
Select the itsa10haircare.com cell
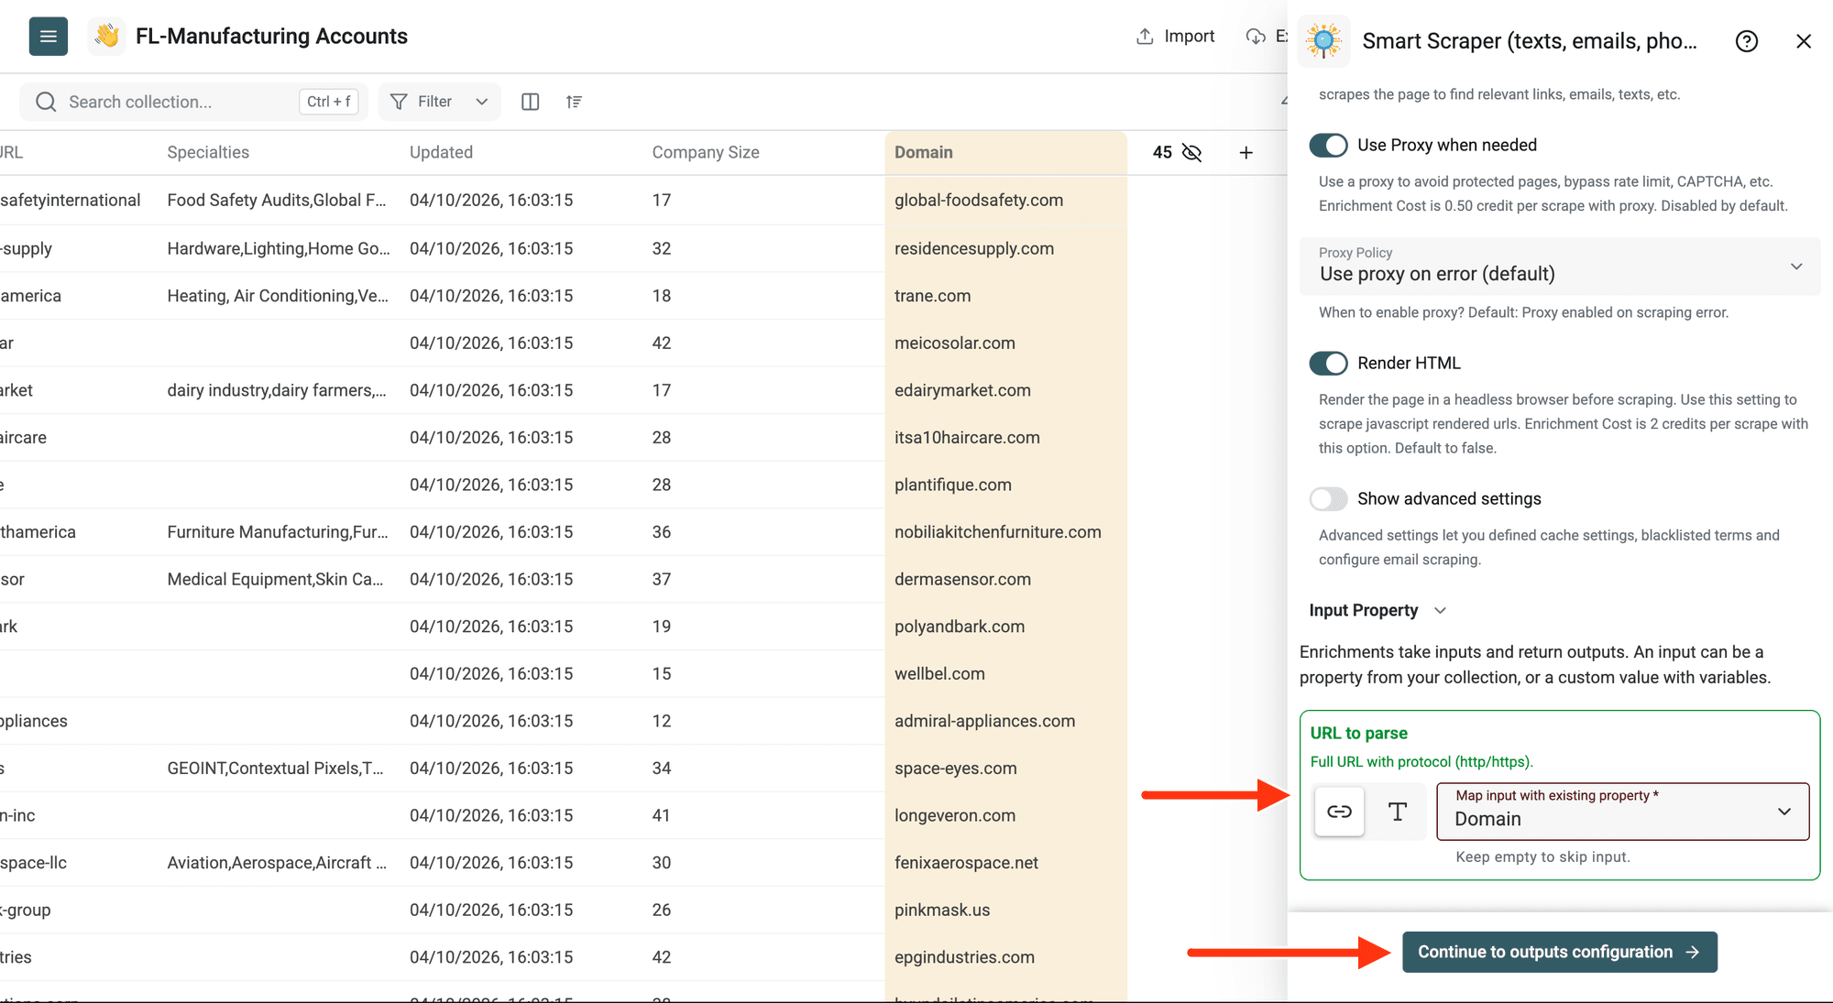pos(1005,438)
